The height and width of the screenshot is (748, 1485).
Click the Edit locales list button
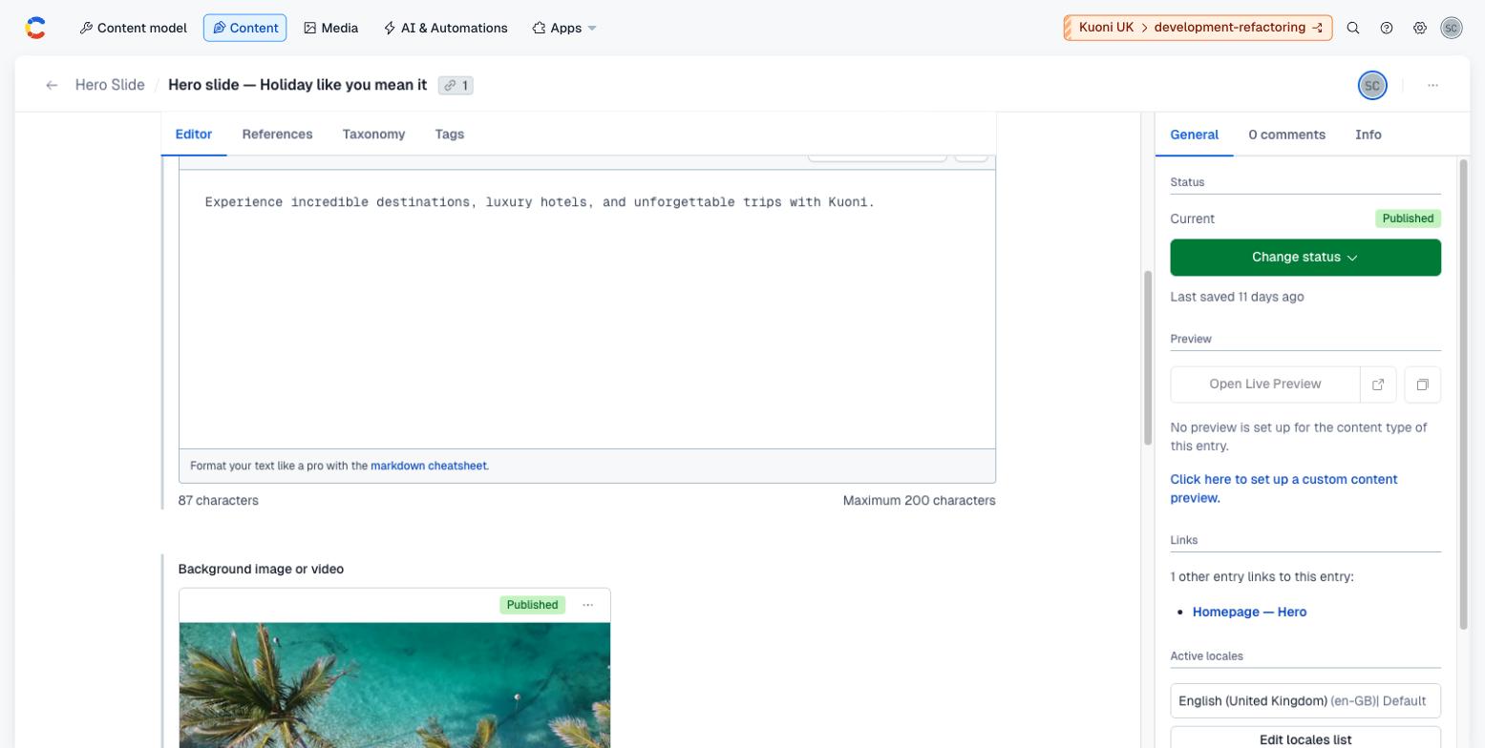pyautogui.click(x=1305, y=739)
